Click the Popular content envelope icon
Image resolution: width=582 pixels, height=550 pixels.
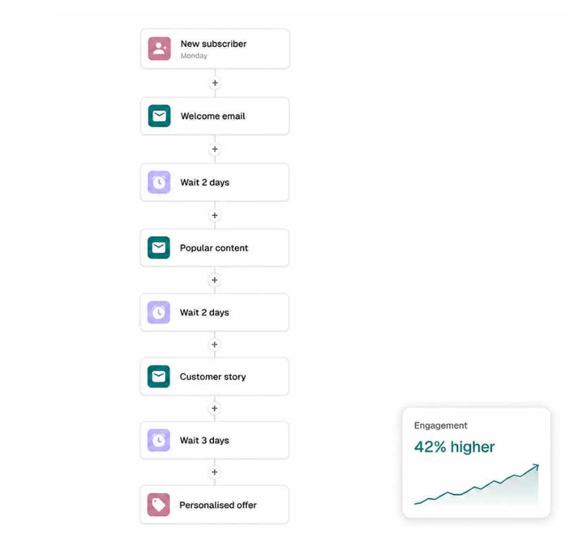[x=158, y=247]
